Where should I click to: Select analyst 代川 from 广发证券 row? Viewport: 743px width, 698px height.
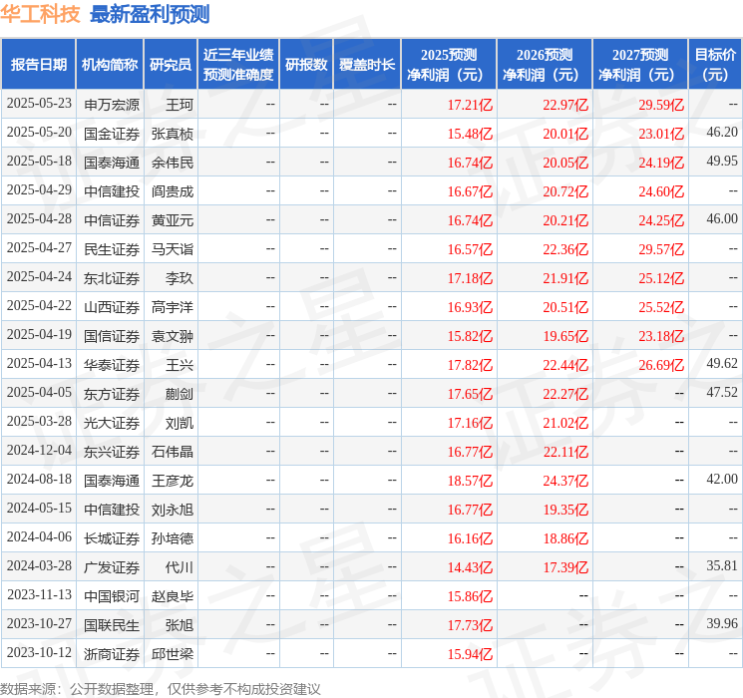180,566
